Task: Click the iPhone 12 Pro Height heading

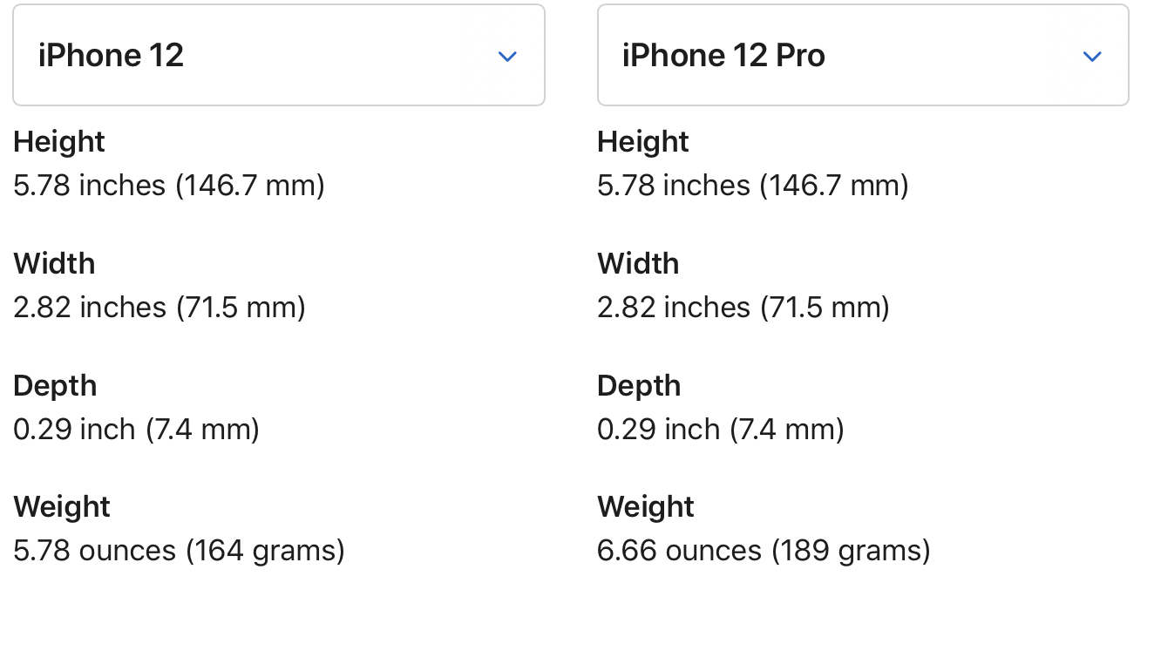Action: click(x=643, y=141)
